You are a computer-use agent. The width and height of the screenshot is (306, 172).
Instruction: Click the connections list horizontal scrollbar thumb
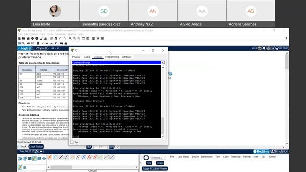coord(61,167)
